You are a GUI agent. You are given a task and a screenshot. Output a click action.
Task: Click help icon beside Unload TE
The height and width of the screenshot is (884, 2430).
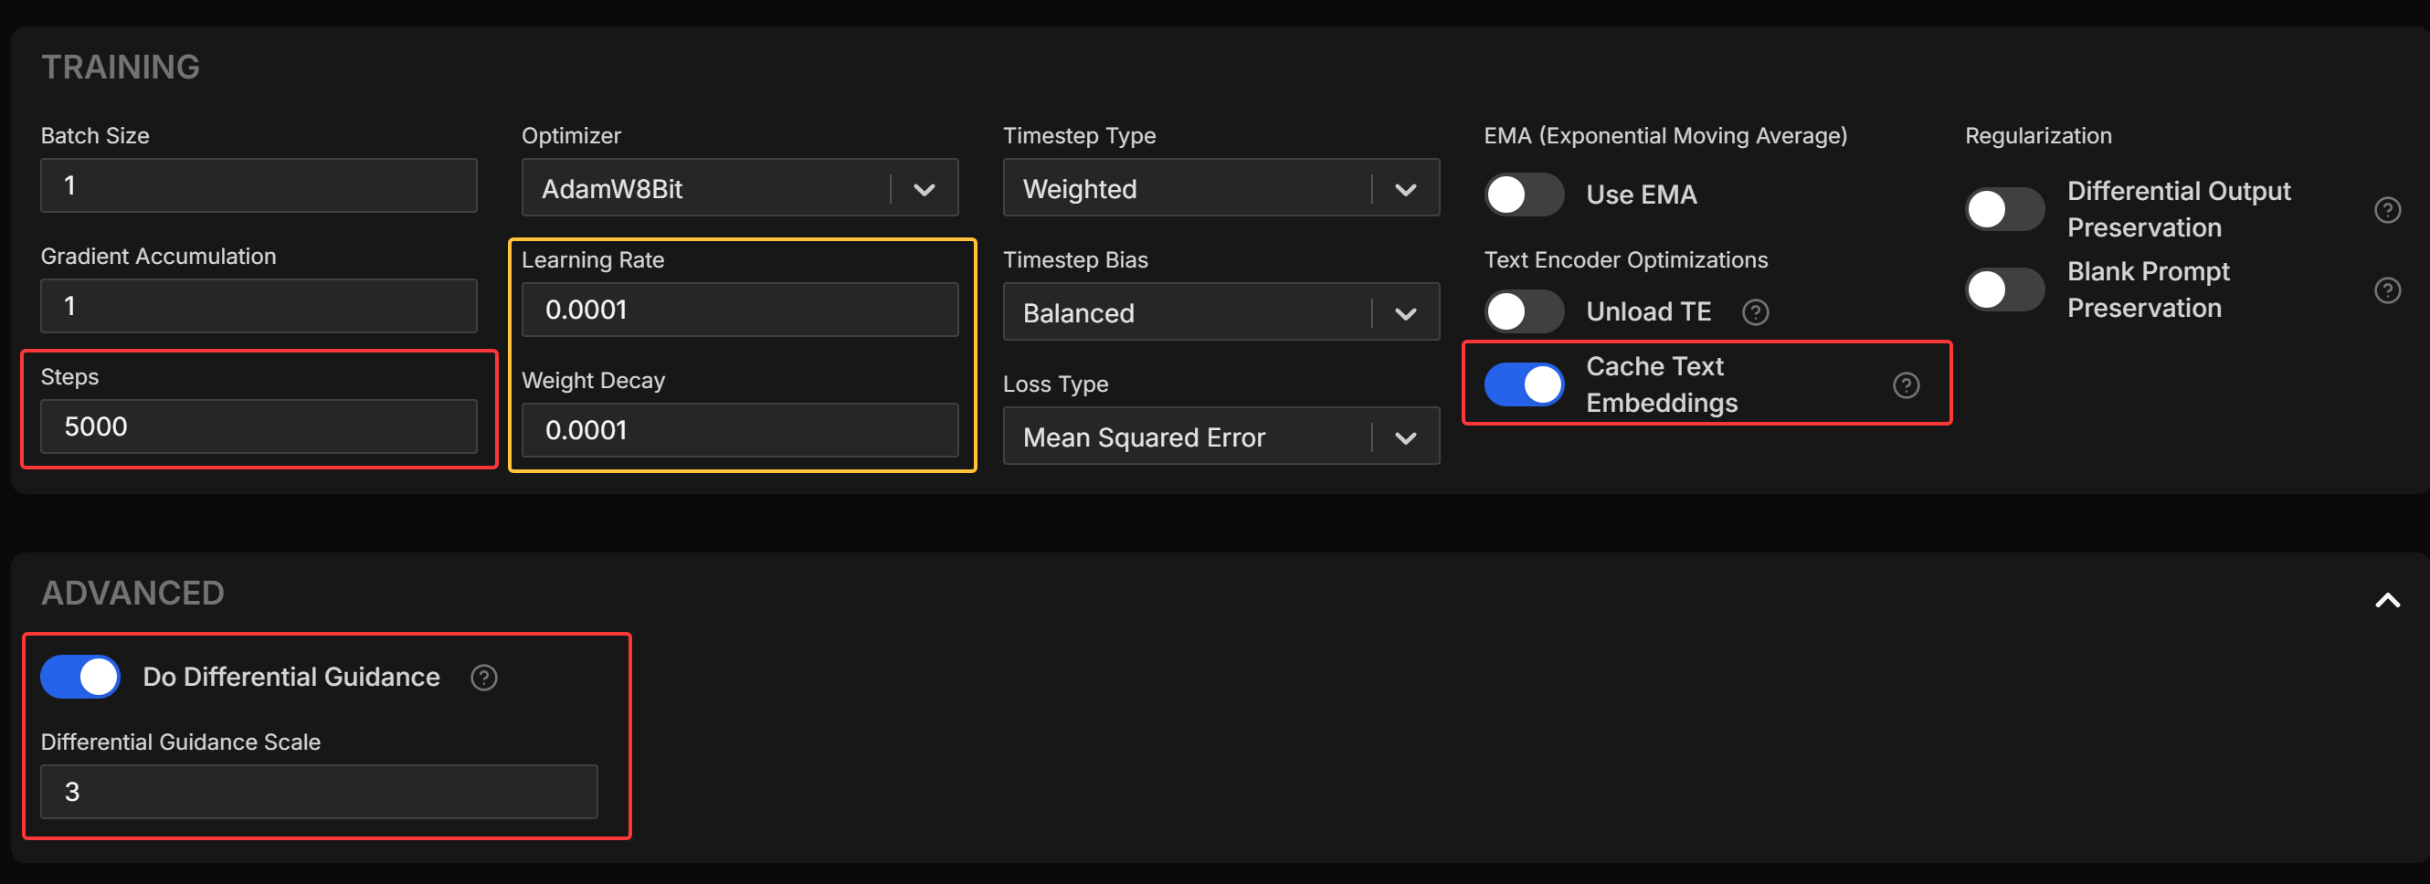pos(1755,312)
